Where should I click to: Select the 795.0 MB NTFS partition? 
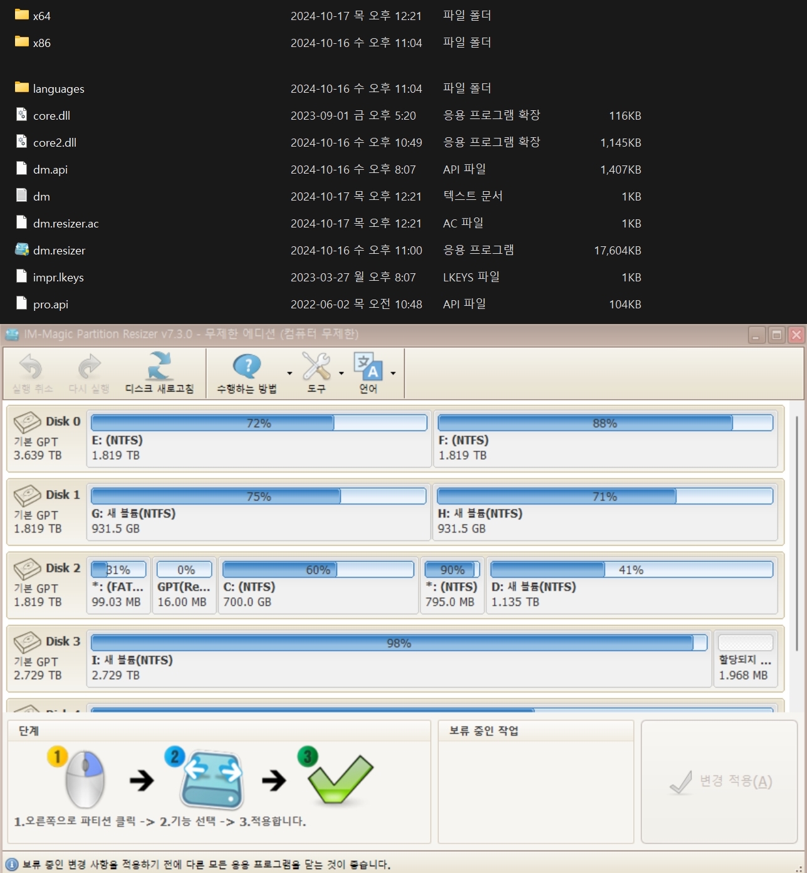click(452, 585)
